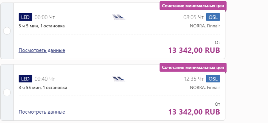Click the LED badge on the 06:00 flight
The width and height of the screenshot is (268, 123).
click(x=25, y=17)
